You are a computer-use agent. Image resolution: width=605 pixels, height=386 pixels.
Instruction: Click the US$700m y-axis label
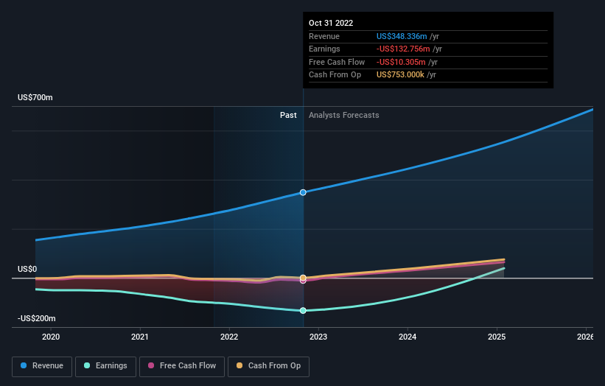tap(35, 97)
